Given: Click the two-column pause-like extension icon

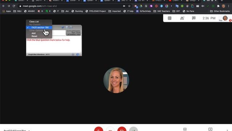Looking at the screenshot, I should click(x=198, y=6).
